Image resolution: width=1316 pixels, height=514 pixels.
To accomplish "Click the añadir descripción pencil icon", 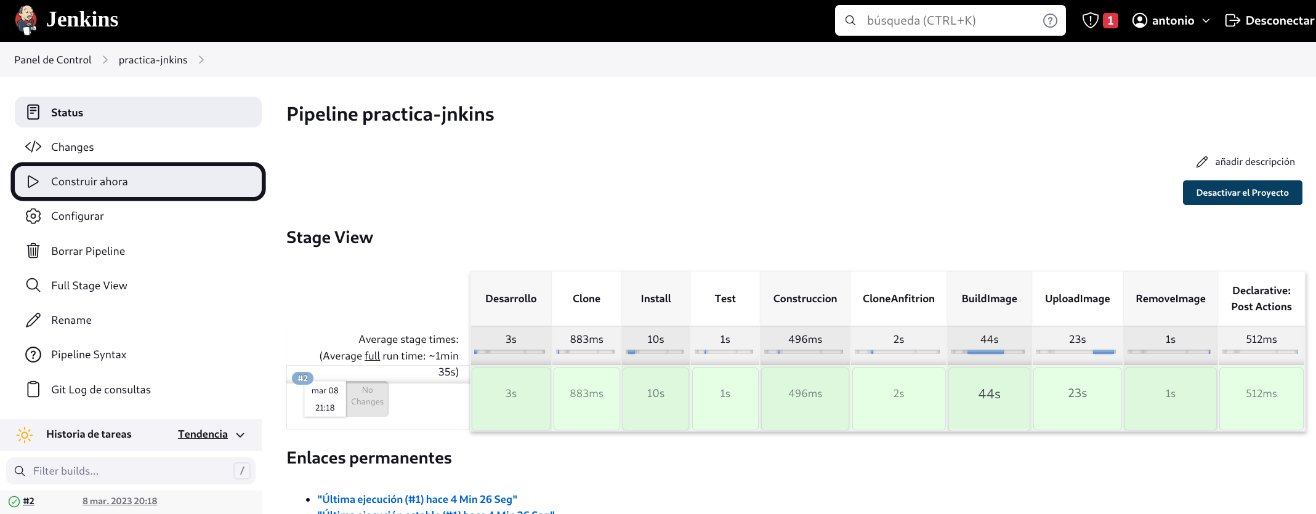I will 1201,162.
